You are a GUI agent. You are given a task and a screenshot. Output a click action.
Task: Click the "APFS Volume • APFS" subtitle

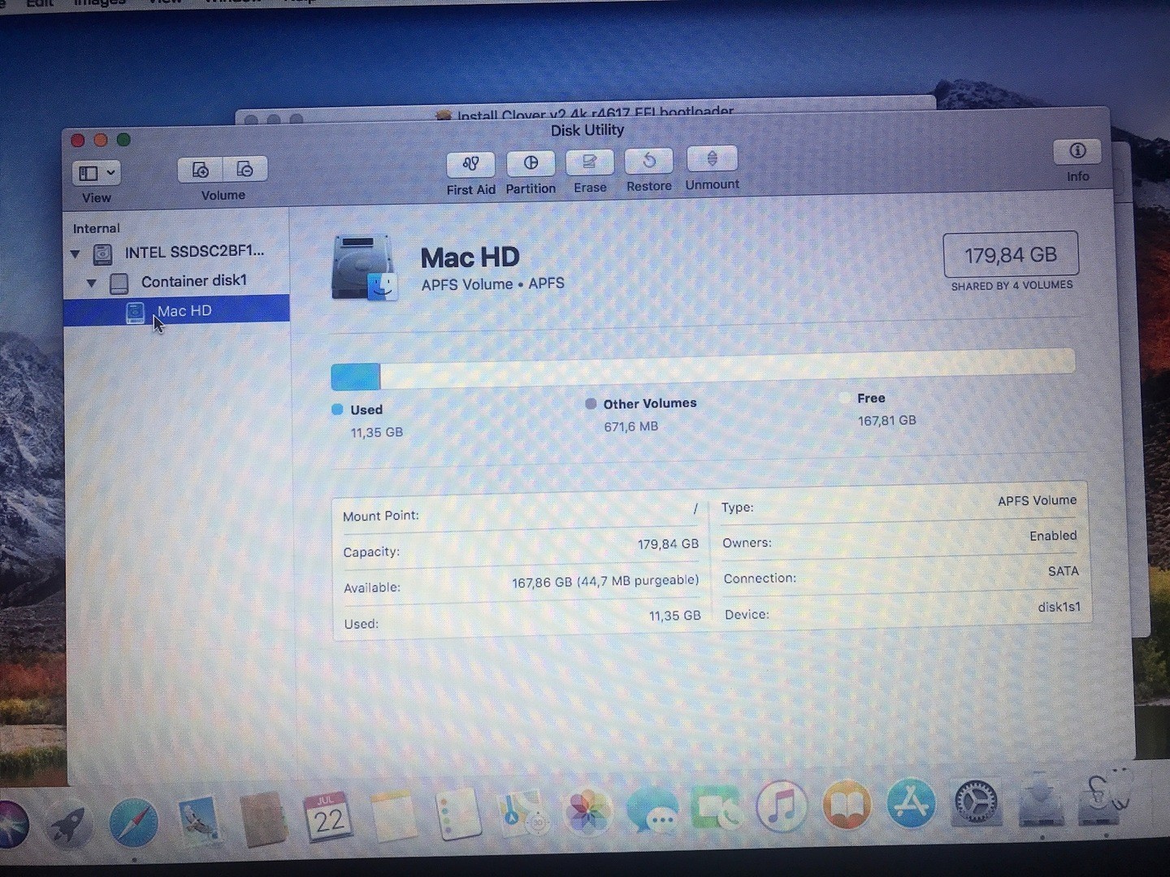(x=492, y=283)
